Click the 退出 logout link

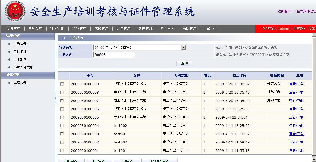(311, 29)
